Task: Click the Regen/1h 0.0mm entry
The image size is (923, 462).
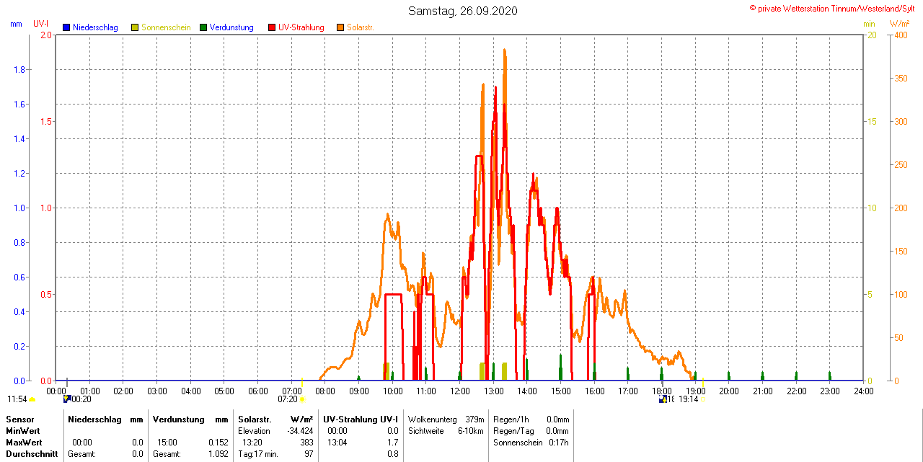Action: coord(531,419)
